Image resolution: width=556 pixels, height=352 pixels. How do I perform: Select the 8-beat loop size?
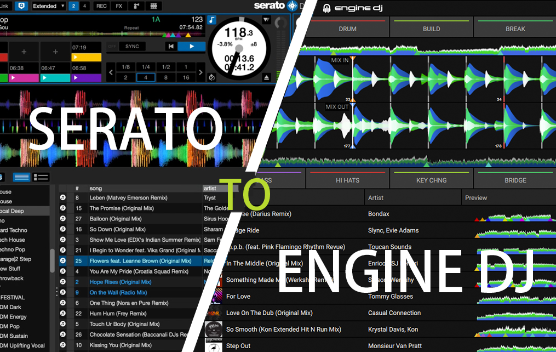[x=166, y=77]
